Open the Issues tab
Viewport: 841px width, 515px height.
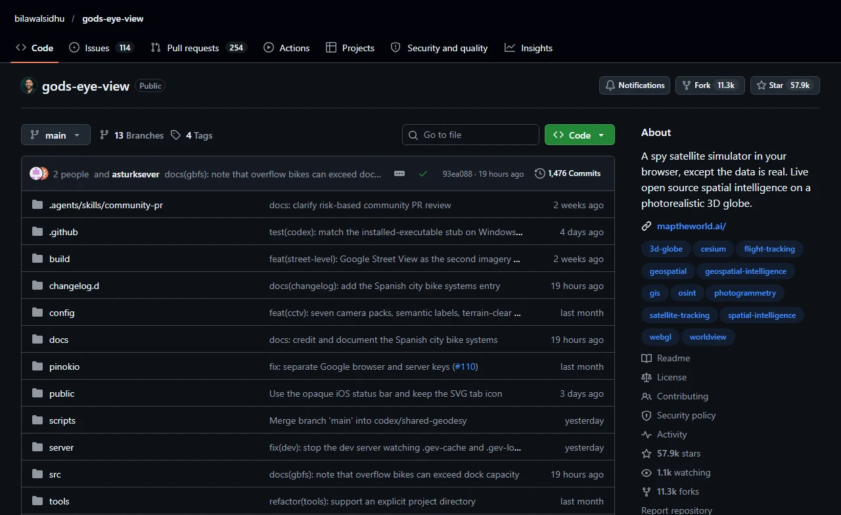pyautogui.click(x=101, y=48)
